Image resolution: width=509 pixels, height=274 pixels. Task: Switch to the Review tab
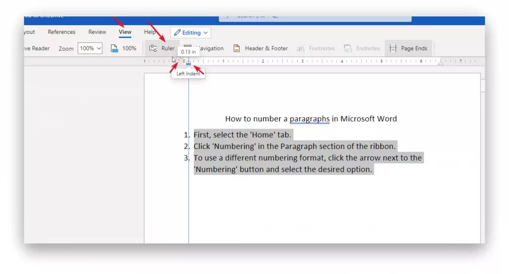pos(97,32)
